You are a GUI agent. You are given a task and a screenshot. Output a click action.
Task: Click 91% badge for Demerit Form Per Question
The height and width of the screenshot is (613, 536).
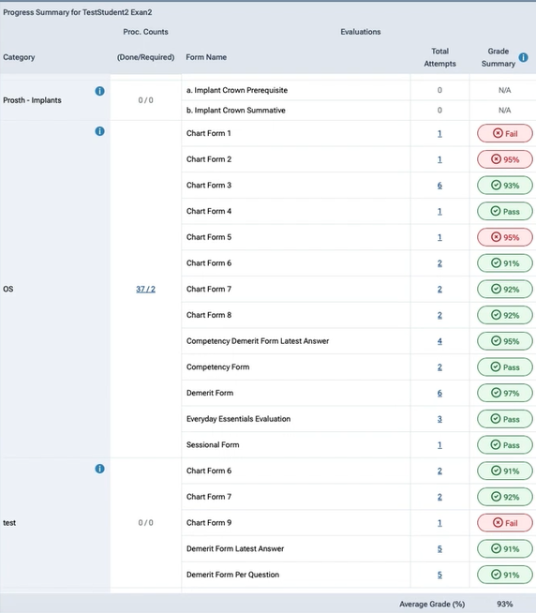point(505,575)
